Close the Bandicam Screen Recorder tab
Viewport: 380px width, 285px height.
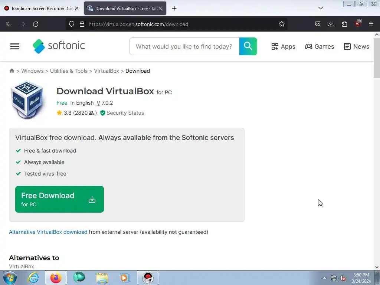pos(77,8)
